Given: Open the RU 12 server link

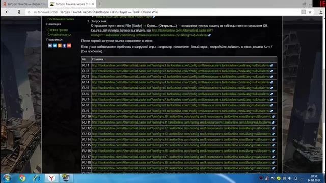Looking at the screenshot, I should pos(181,128).
